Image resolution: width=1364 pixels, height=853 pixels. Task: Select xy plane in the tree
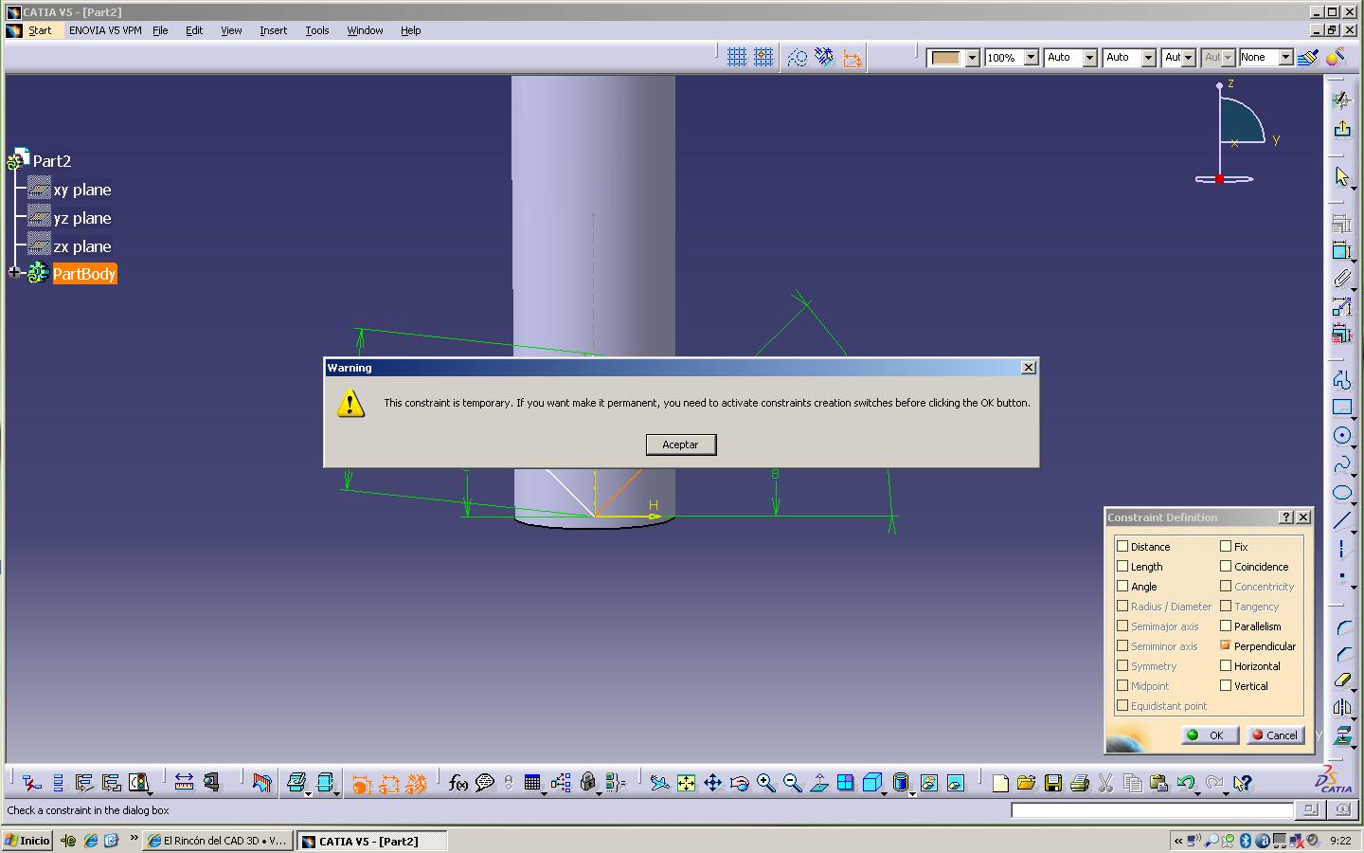point(81,190)
